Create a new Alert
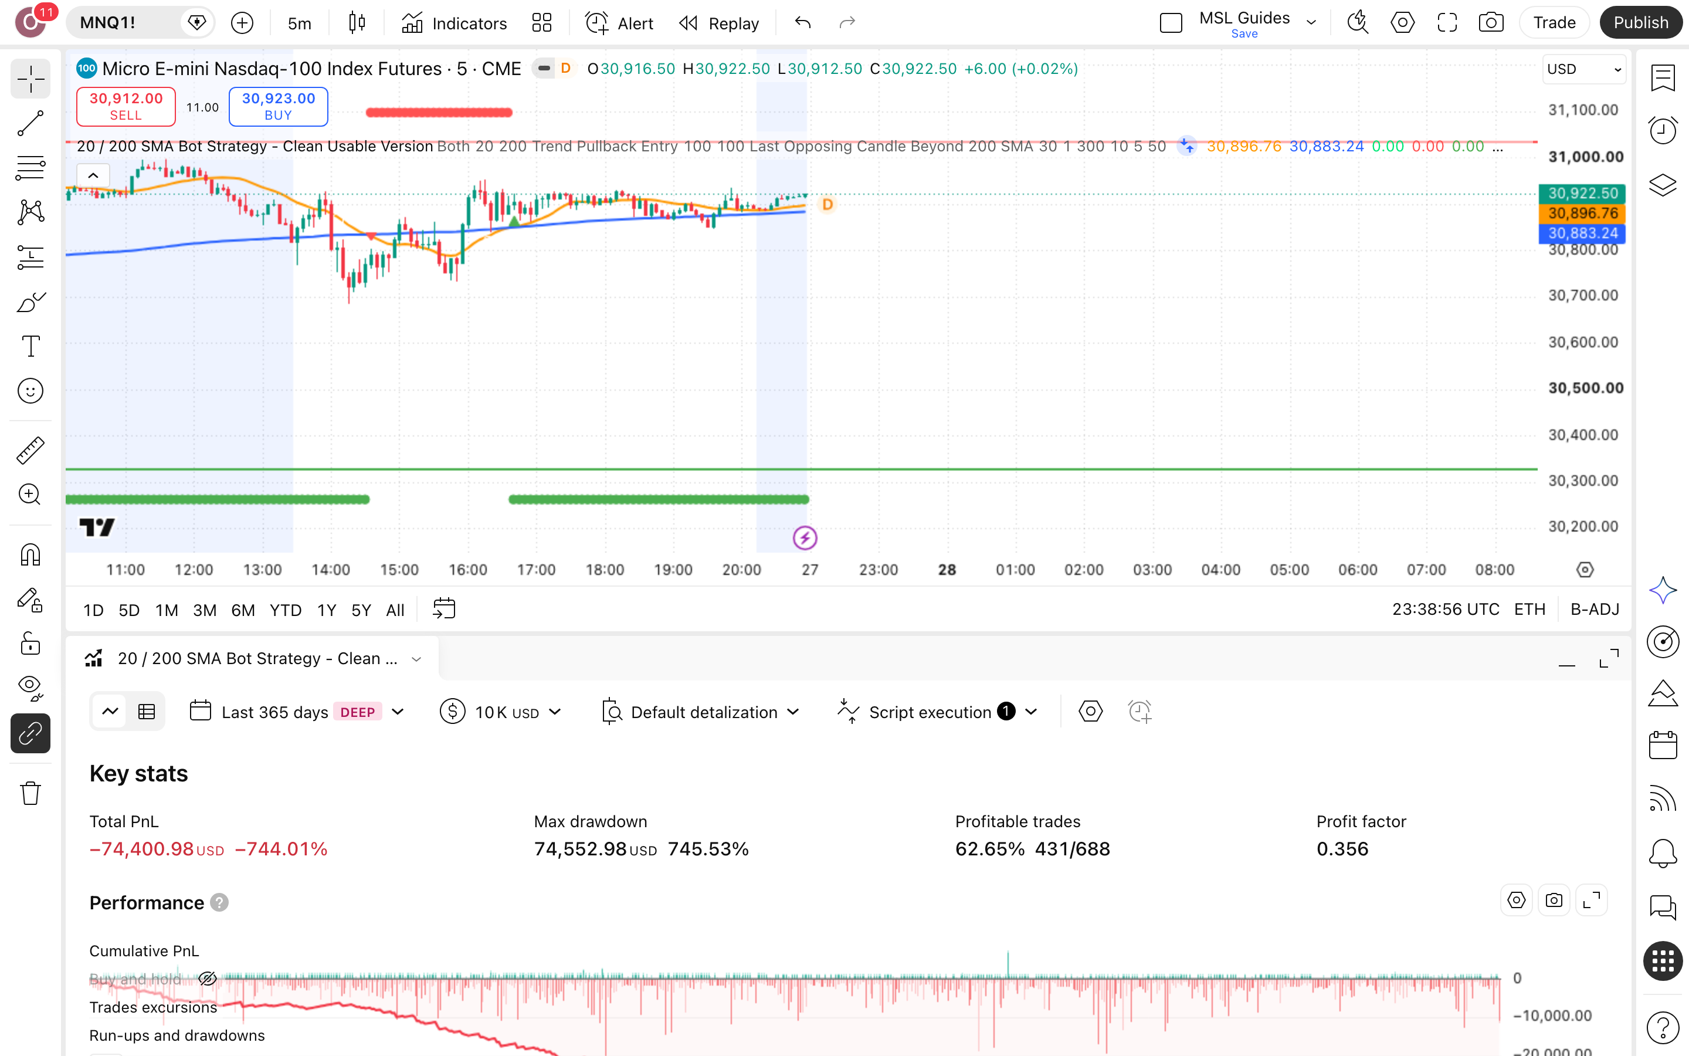 (619, 23)
